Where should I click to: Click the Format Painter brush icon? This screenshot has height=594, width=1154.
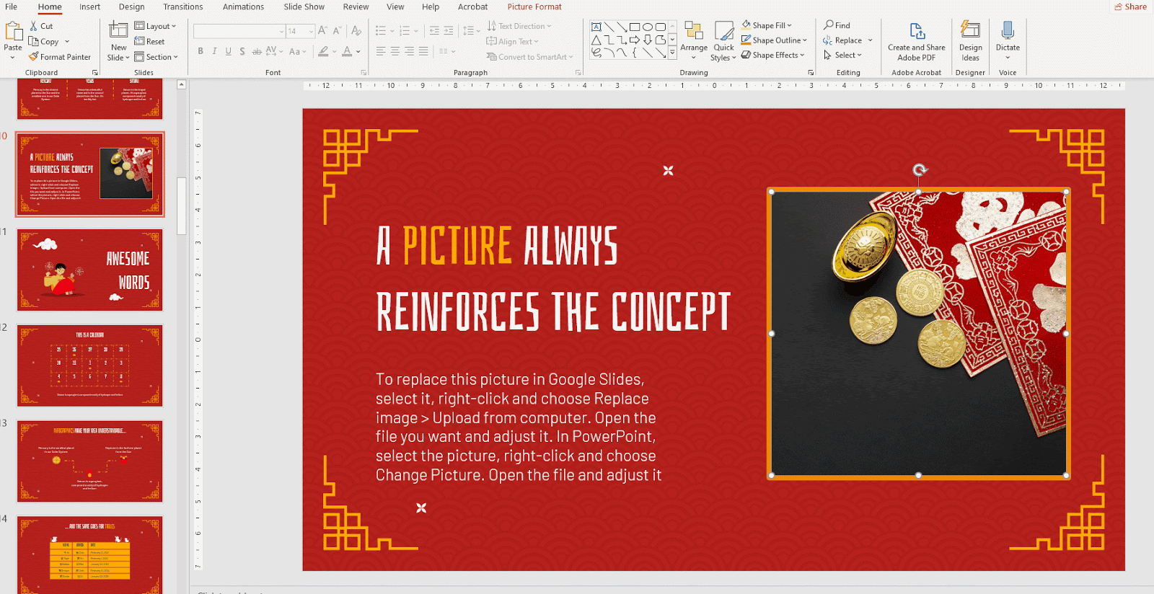[33, 57]
